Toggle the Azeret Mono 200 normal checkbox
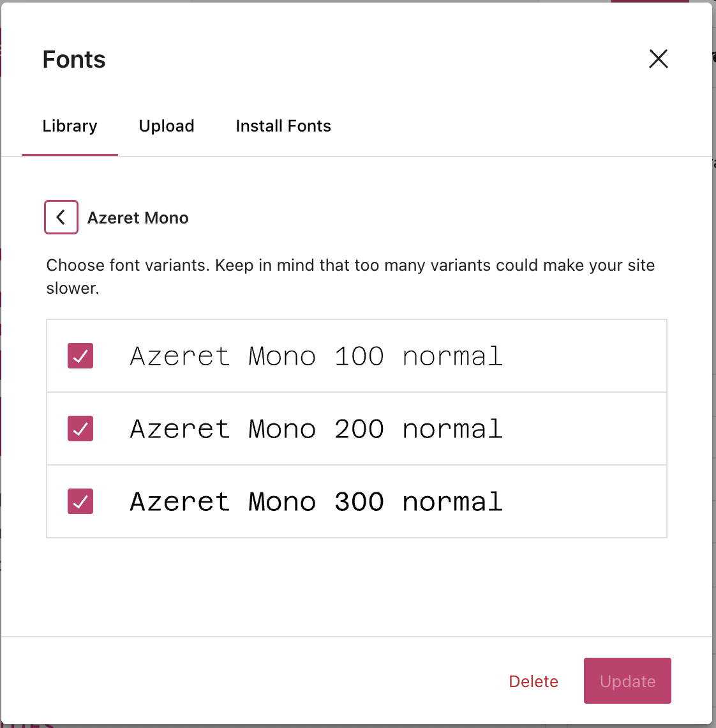Screen dimensions: 716x728 [x=80, y=428]
